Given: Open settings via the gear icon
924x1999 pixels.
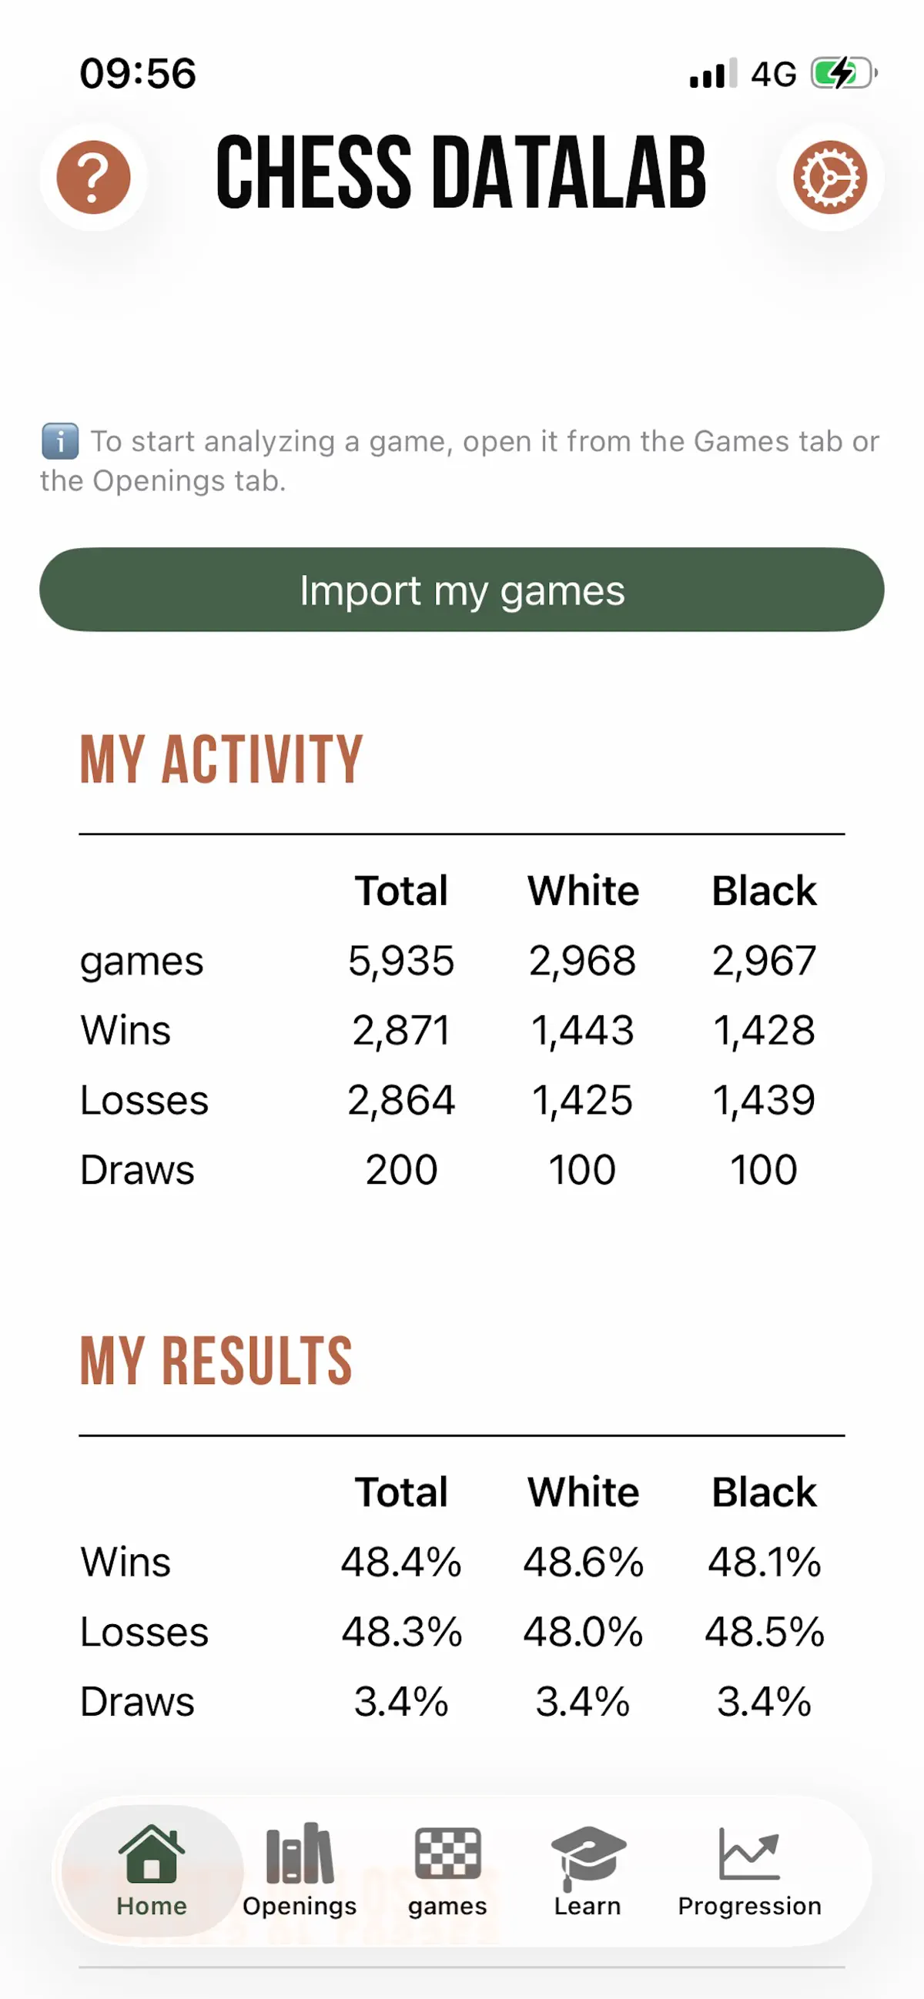Looking at the screenshot, I should (829, 177).
